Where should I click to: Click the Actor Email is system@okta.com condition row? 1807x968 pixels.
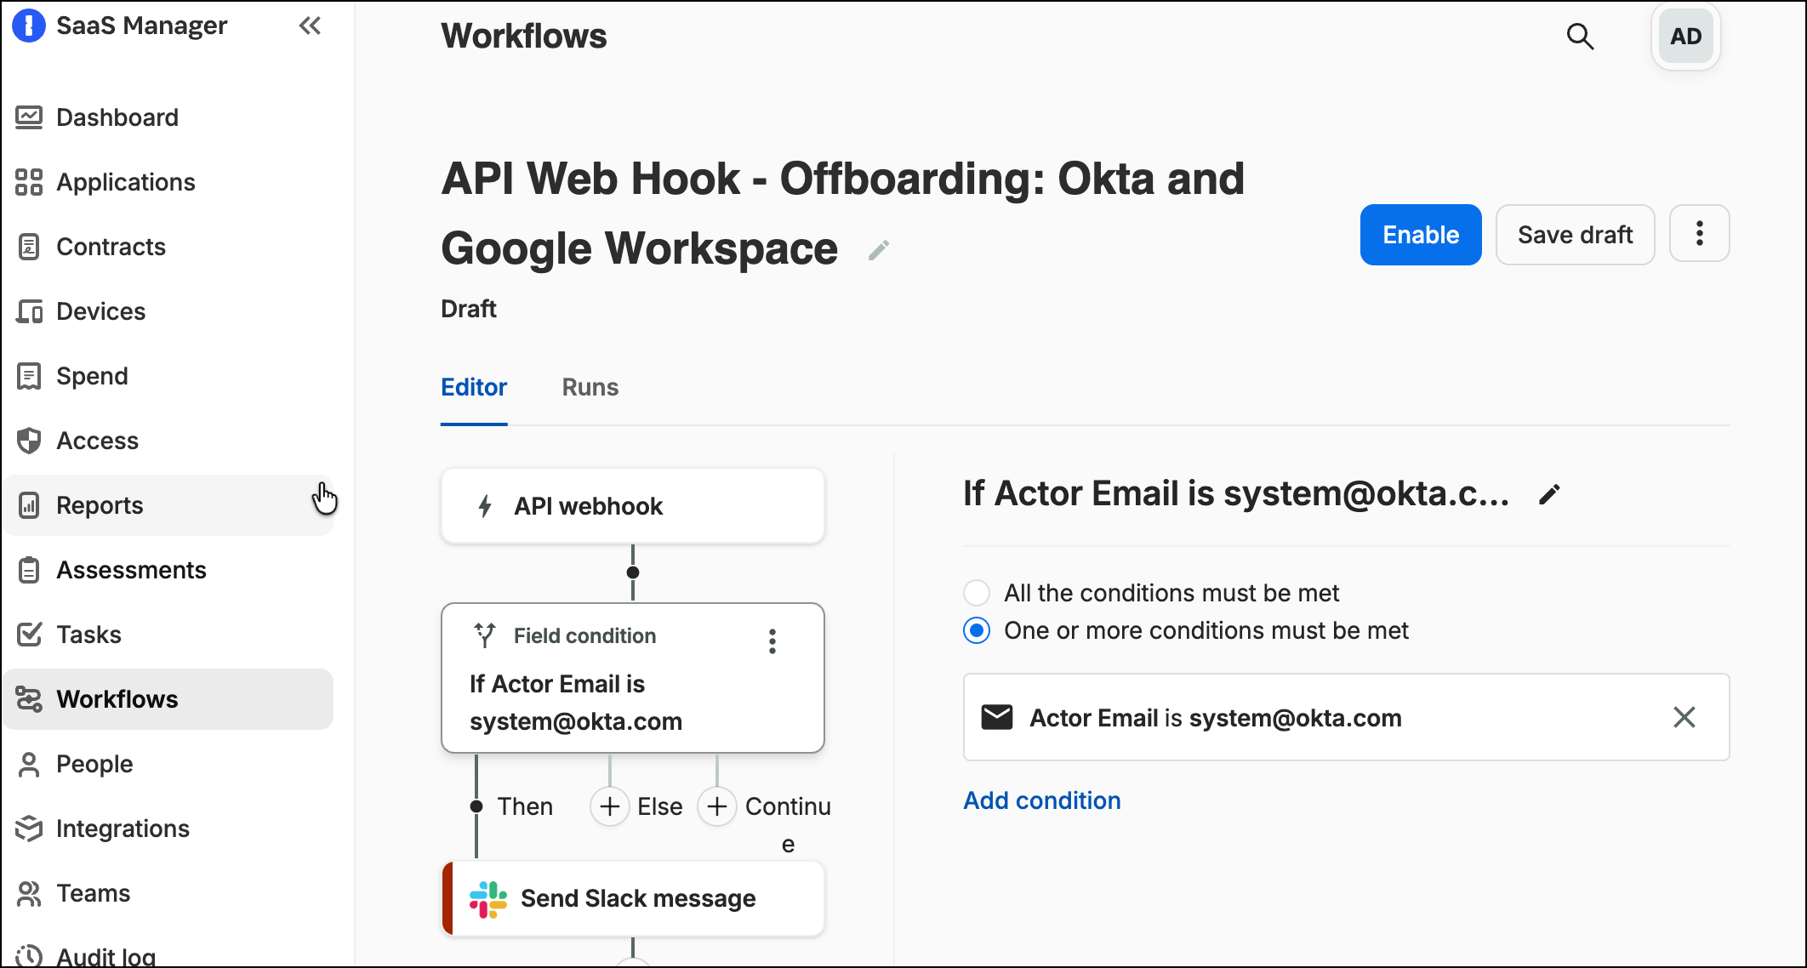[x=1346, y=718]
